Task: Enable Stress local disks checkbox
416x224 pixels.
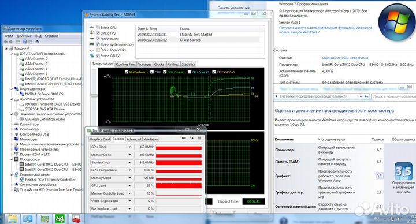Action: 98,50
